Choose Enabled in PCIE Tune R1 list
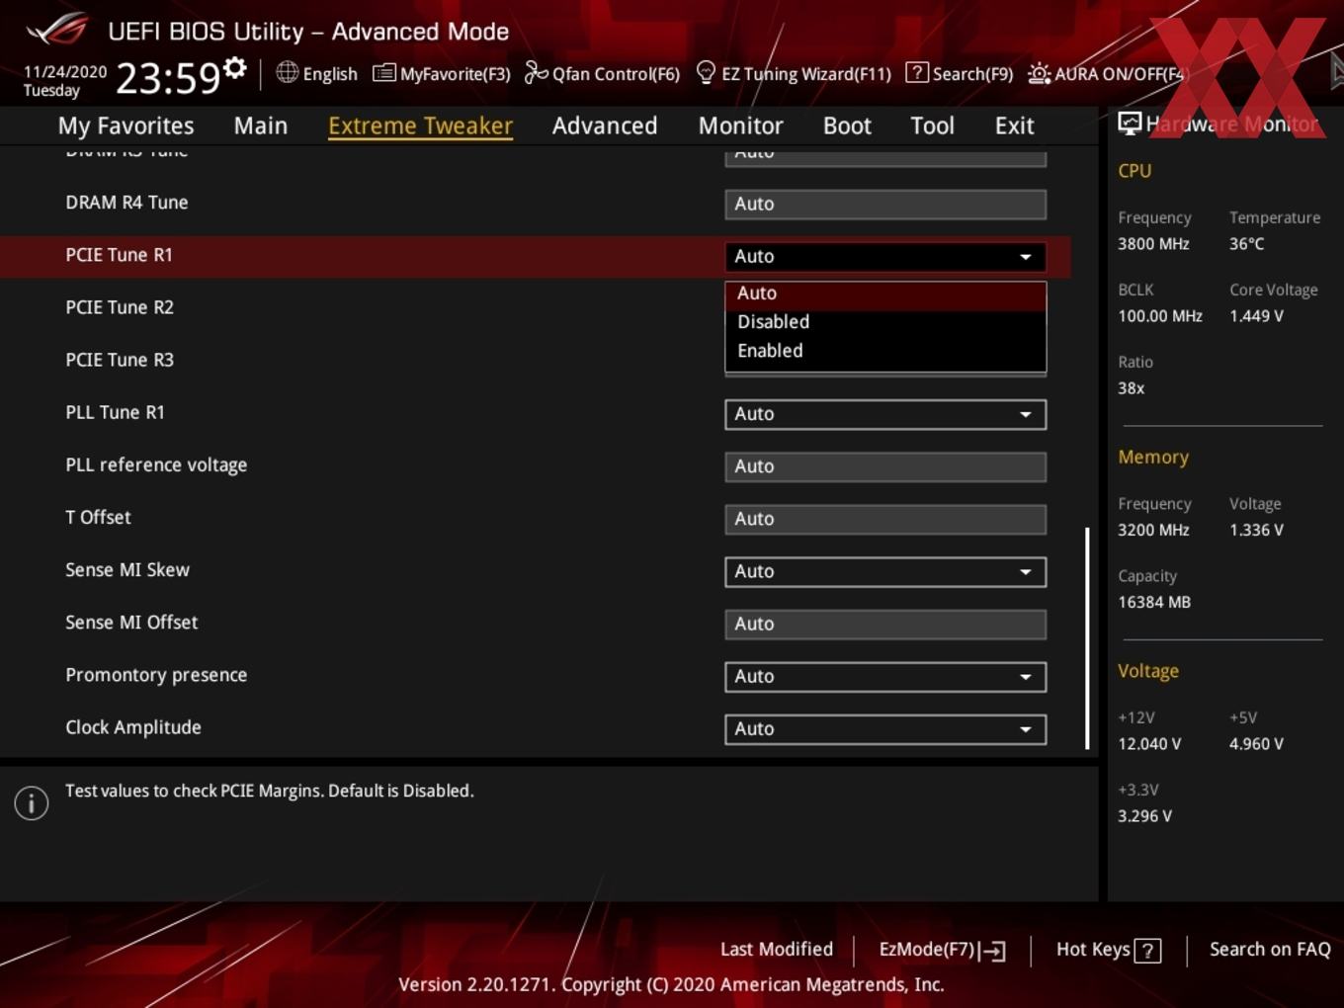The width and height of the screenshot is (1344, 1008). (x=885, y=351)
